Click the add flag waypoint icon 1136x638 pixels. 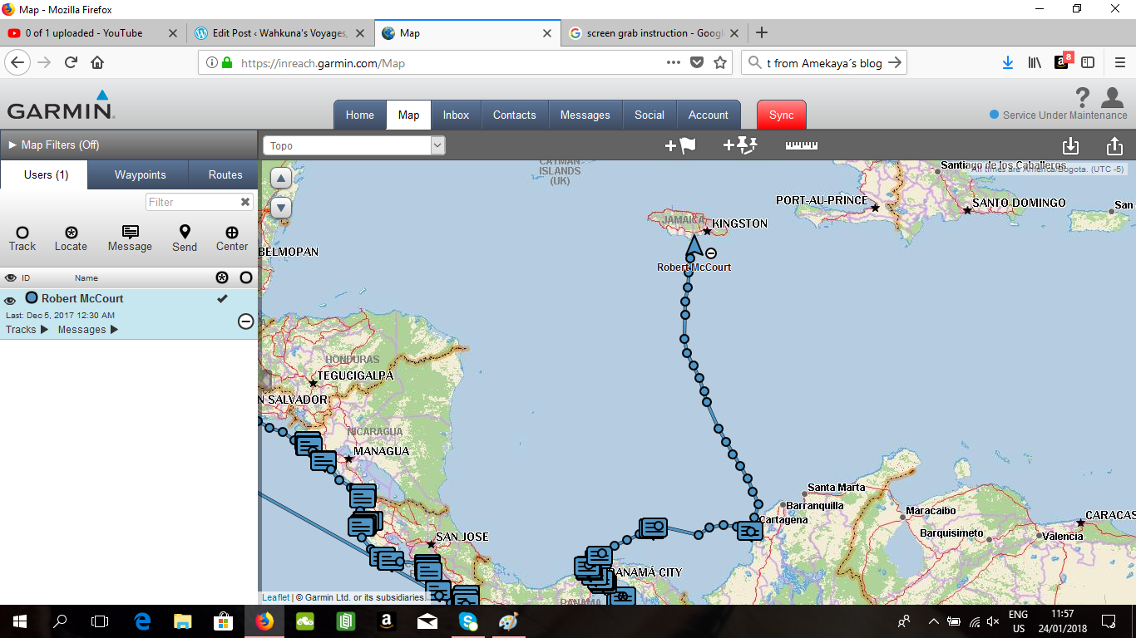tap(680, 145)
